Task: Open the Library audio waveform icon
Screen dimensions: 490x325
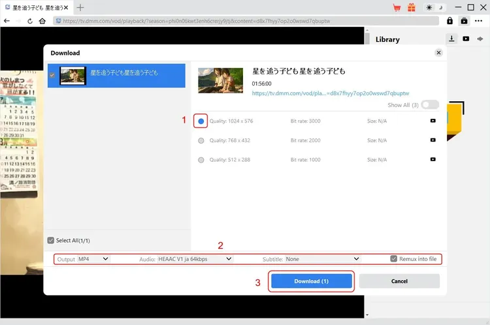Action: point(480,39)
